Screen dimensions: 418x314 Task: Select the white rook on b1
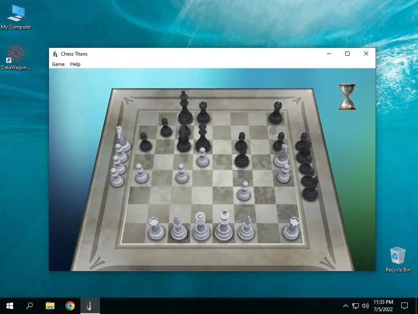coord(156,229)
